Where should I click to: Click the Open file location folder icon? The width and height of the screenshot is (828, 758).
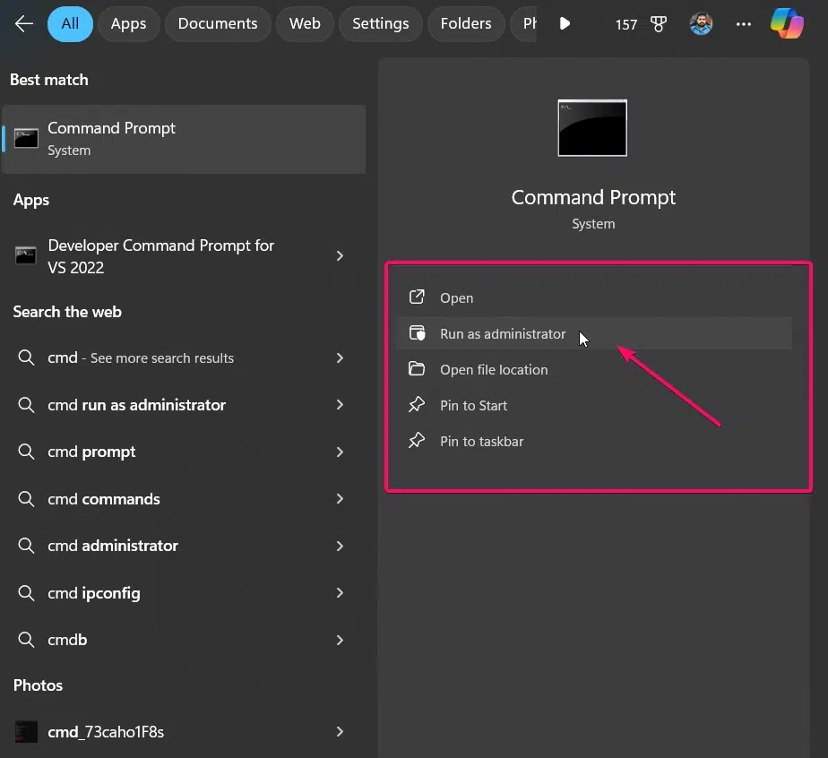417,368
